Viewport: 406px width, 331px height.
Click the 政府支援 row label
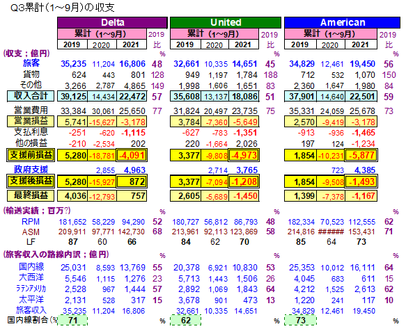tap(31, 170)
